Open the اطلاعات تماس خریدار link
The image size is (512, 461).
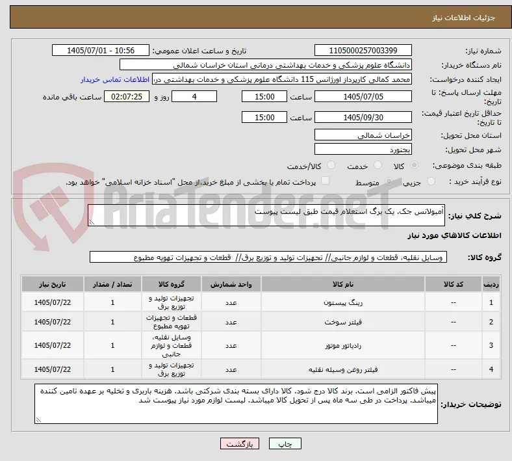pyautogui.click(x=115, y=80)
